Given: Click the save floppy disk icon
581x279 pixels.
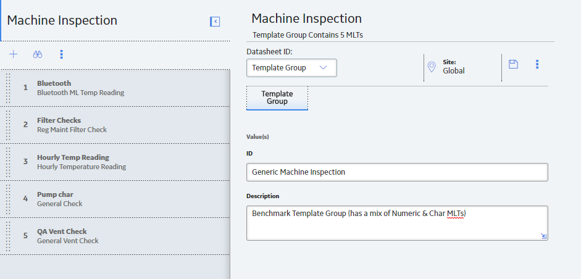Looking at the screenshot, I should point(513,64).
